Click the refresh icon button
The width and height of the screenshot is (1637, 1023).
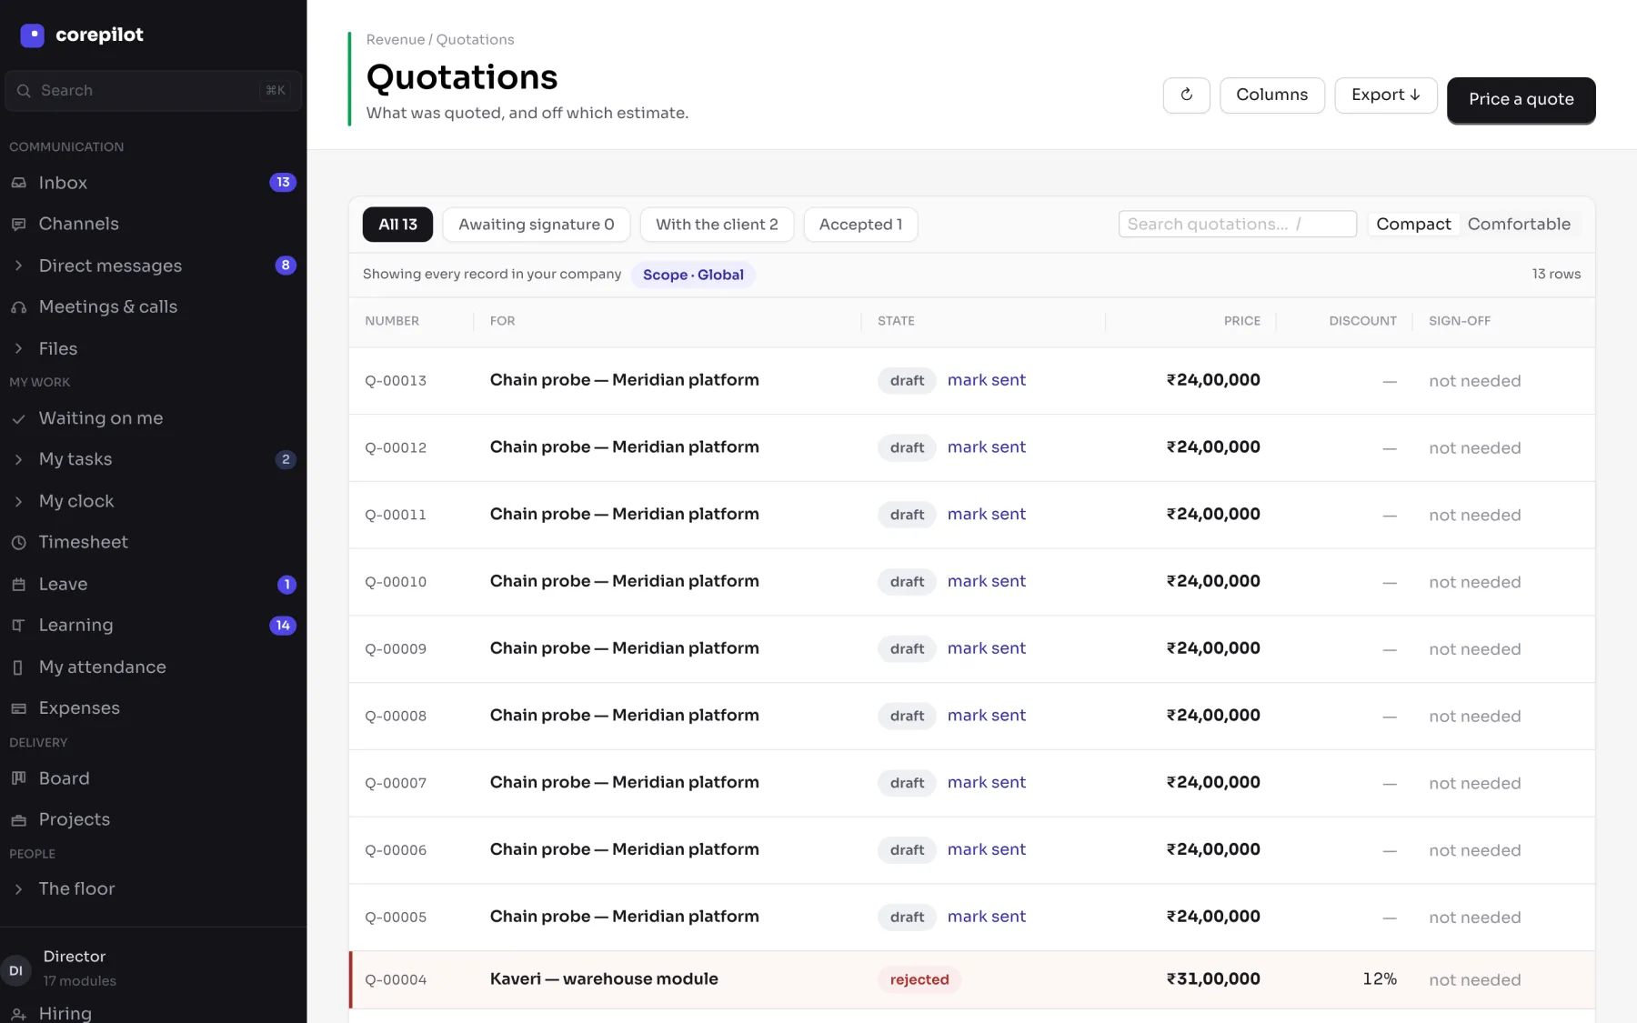1186,95
